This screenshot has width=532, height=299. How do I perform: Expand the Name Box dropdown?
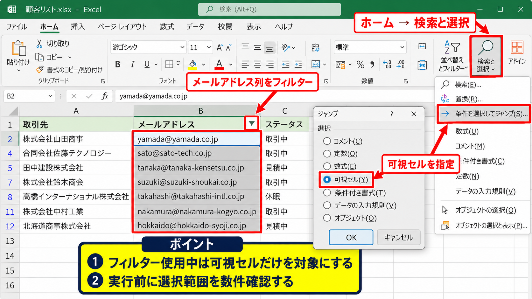tap(50, 96)
